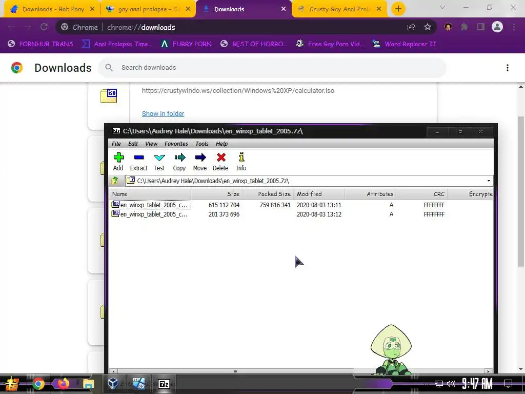This screenshot has width=525, height=394.
Task: Open the Word Replacer II bookmark
Action: click(x=405, y=44)
